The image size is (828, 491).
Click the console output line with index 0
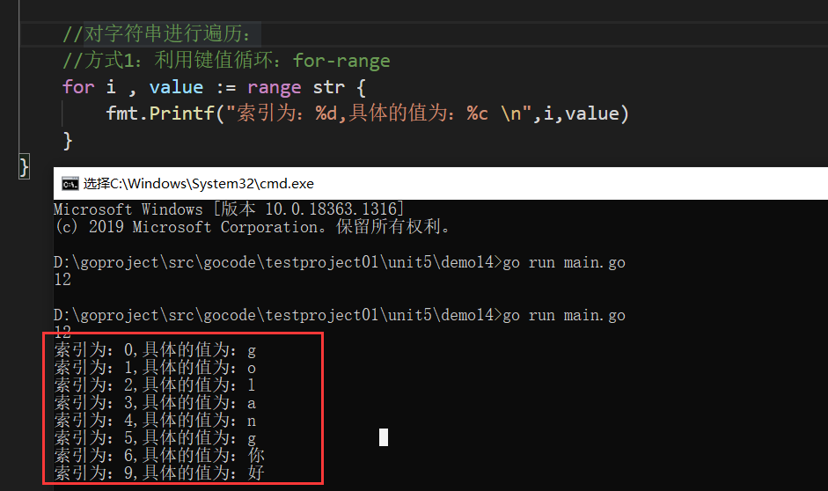155,349
